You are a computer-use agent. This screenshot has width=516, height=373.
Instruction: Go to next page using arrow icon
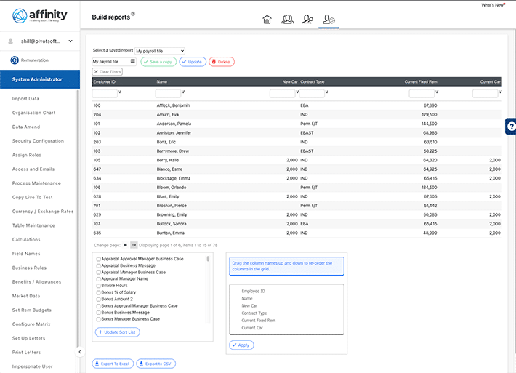(134, 246)
